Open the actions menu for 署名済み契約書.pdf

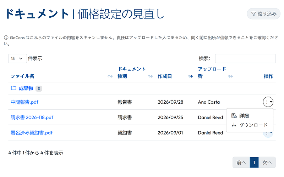point(268,135)
